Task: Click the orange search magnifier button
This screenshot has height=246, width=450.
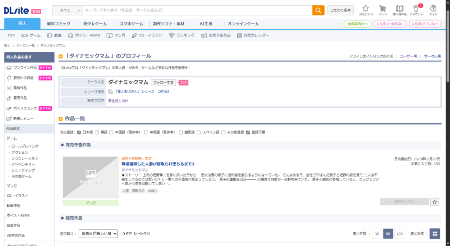Action: click(318, 10)
